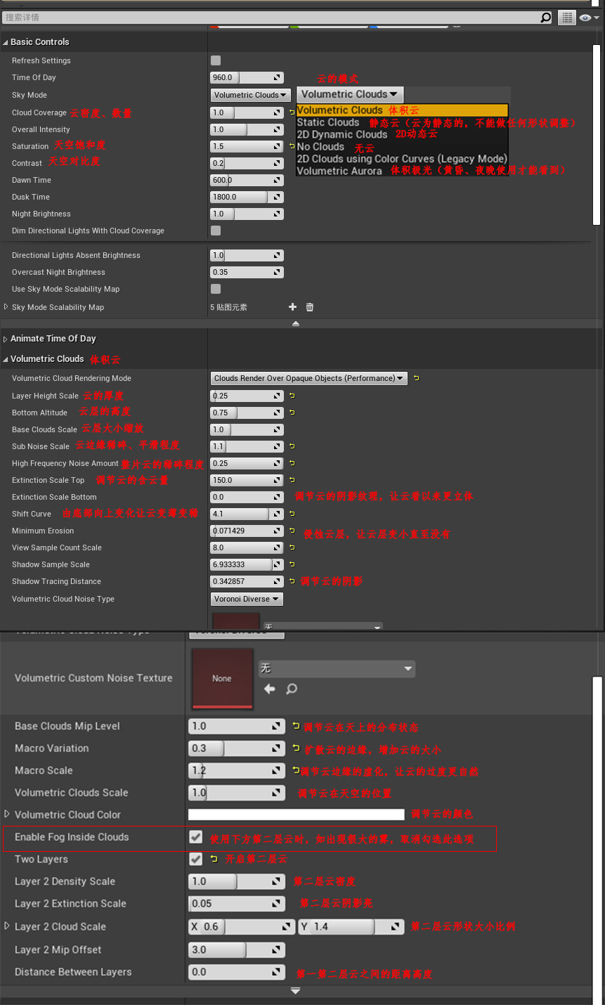Select No Clouds in the dropdown list

click(320, 147)
